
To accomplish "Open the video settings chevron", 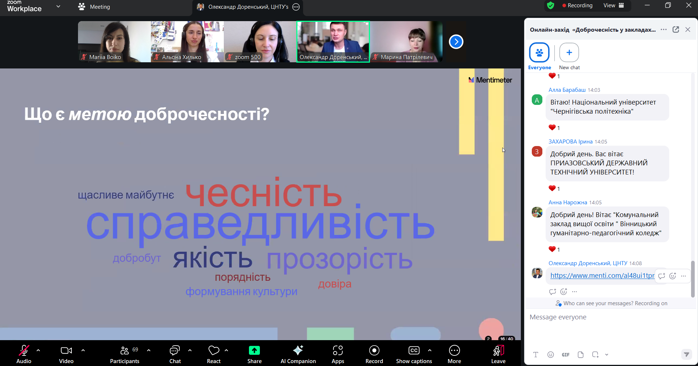I will coord(83,350).
